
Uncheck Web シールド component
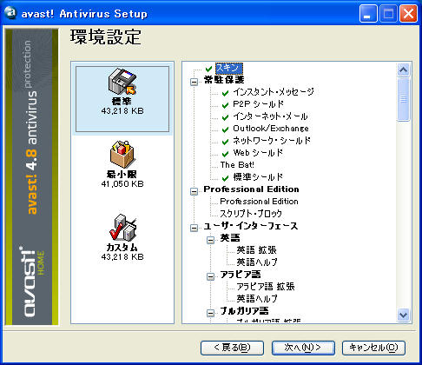225,154
